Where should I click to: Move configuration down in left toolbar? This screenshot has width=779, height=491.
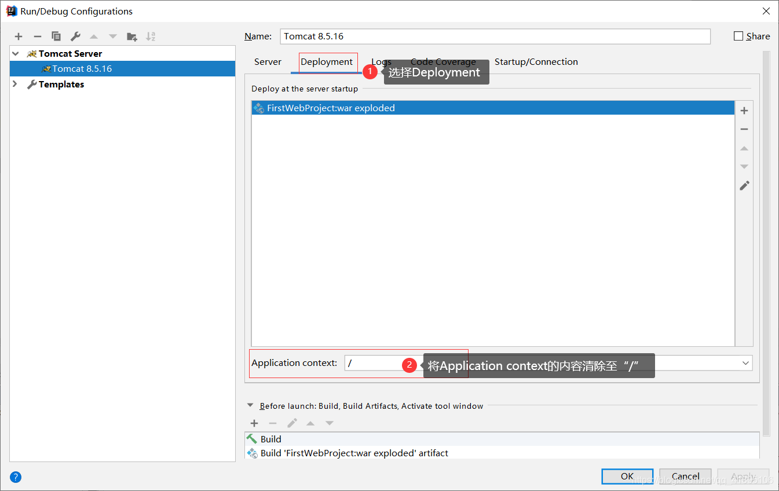click(113, 36)
